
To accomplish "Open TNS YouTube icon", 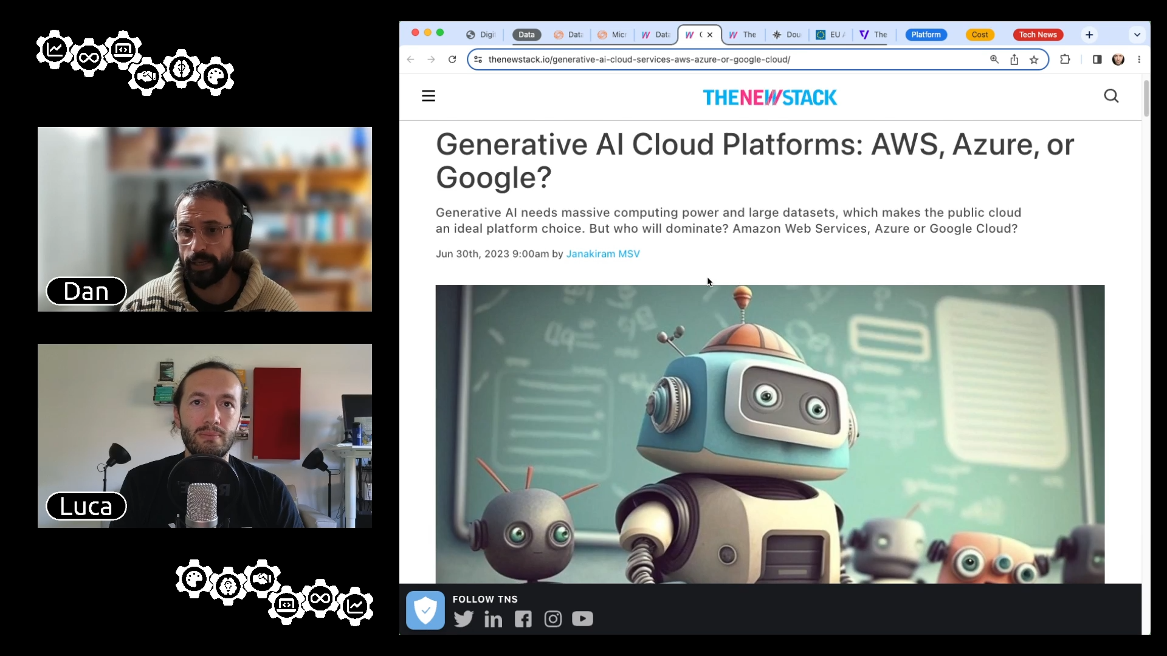I will click(x=582, y=619).
